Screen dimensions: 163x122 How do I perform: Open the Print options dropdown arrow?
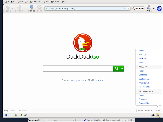[x=154, y=9]
